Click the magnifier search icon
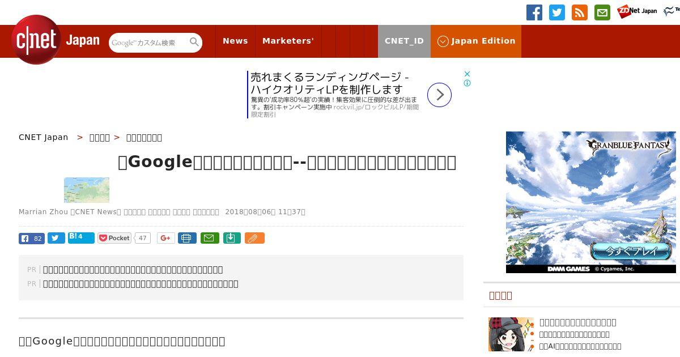680x357 pixels. [x=194, y=42]
